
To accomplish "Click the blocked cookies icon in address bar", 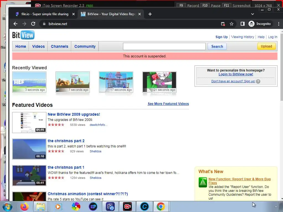I will tap(223, 24).
